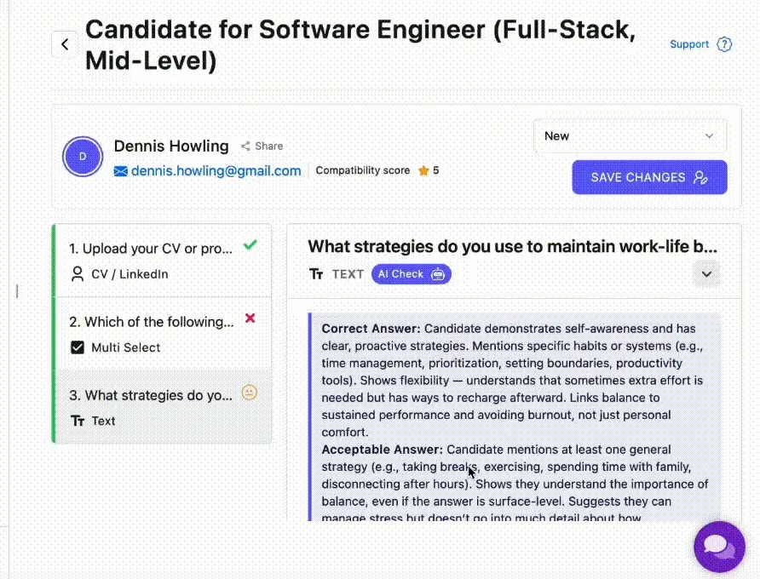Click the green checkmark on question 1
The width and height of the screenshot is (760, 579).
tap(250, 244)
